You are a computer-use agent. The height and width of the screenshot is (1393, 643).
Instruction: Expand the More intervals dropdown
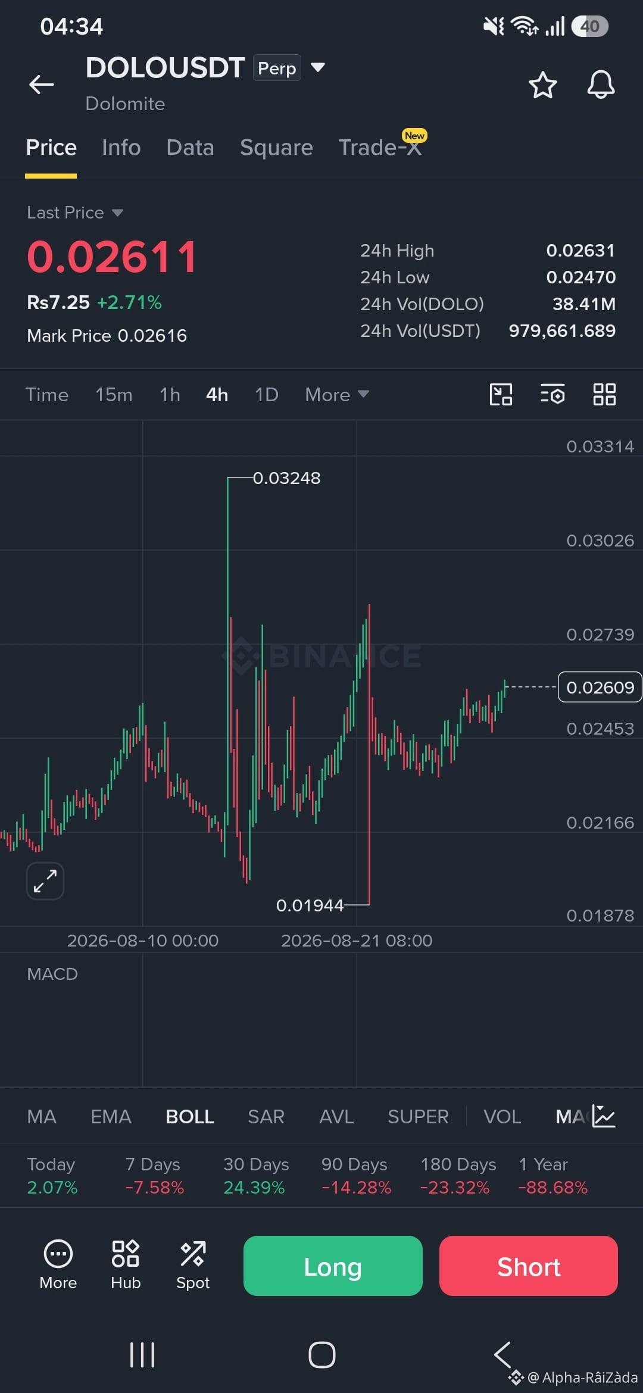click(337, 395)
